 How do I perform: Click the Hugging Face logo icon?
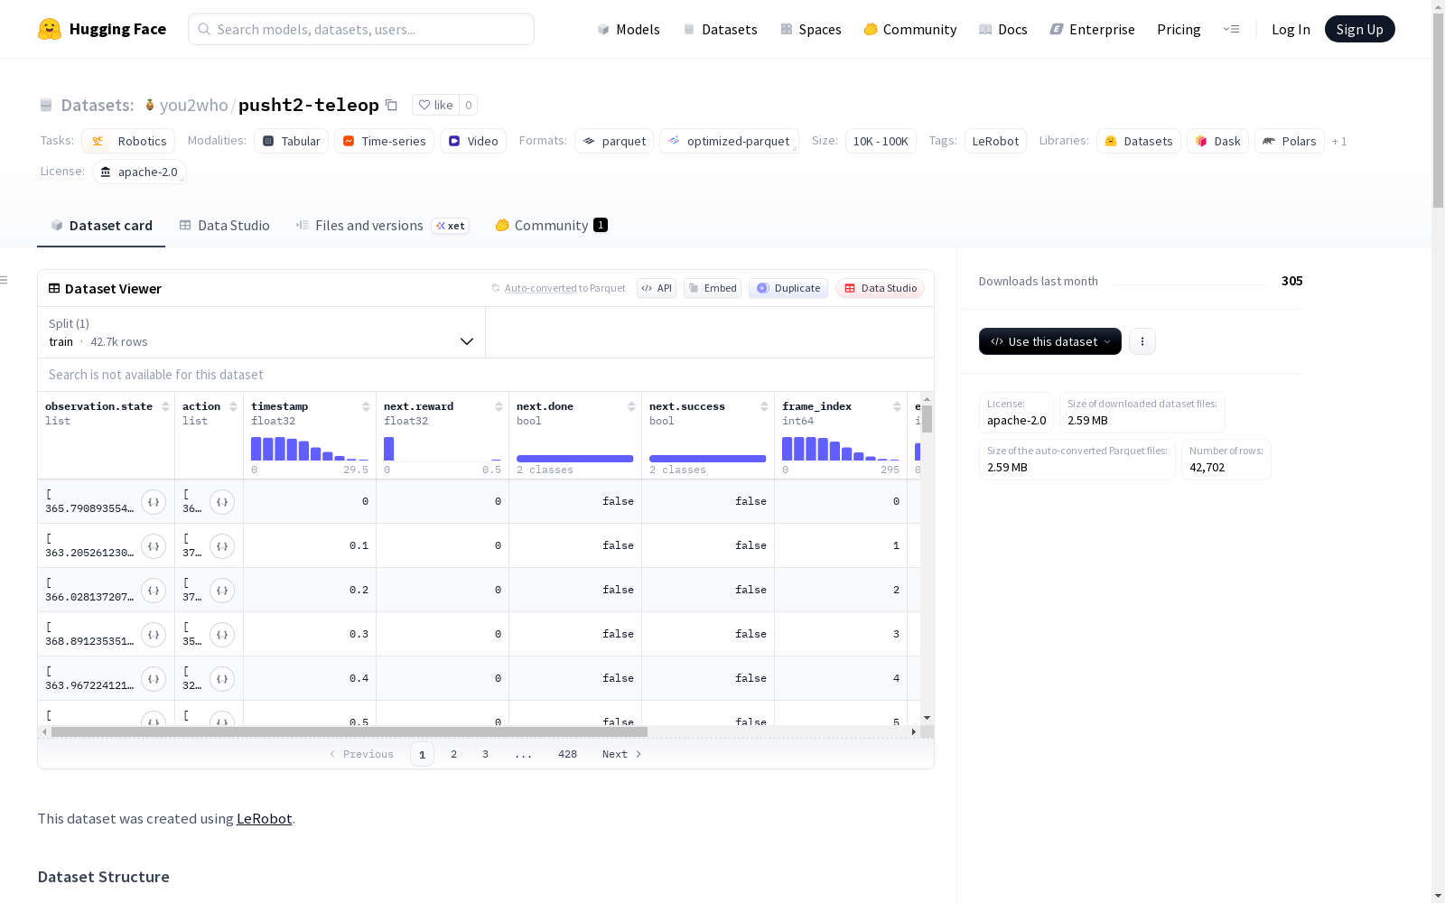pos(50,29)
